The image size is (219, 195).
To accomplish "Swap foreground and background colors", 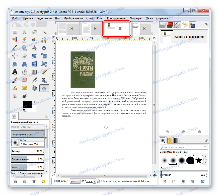I will 35,103.
